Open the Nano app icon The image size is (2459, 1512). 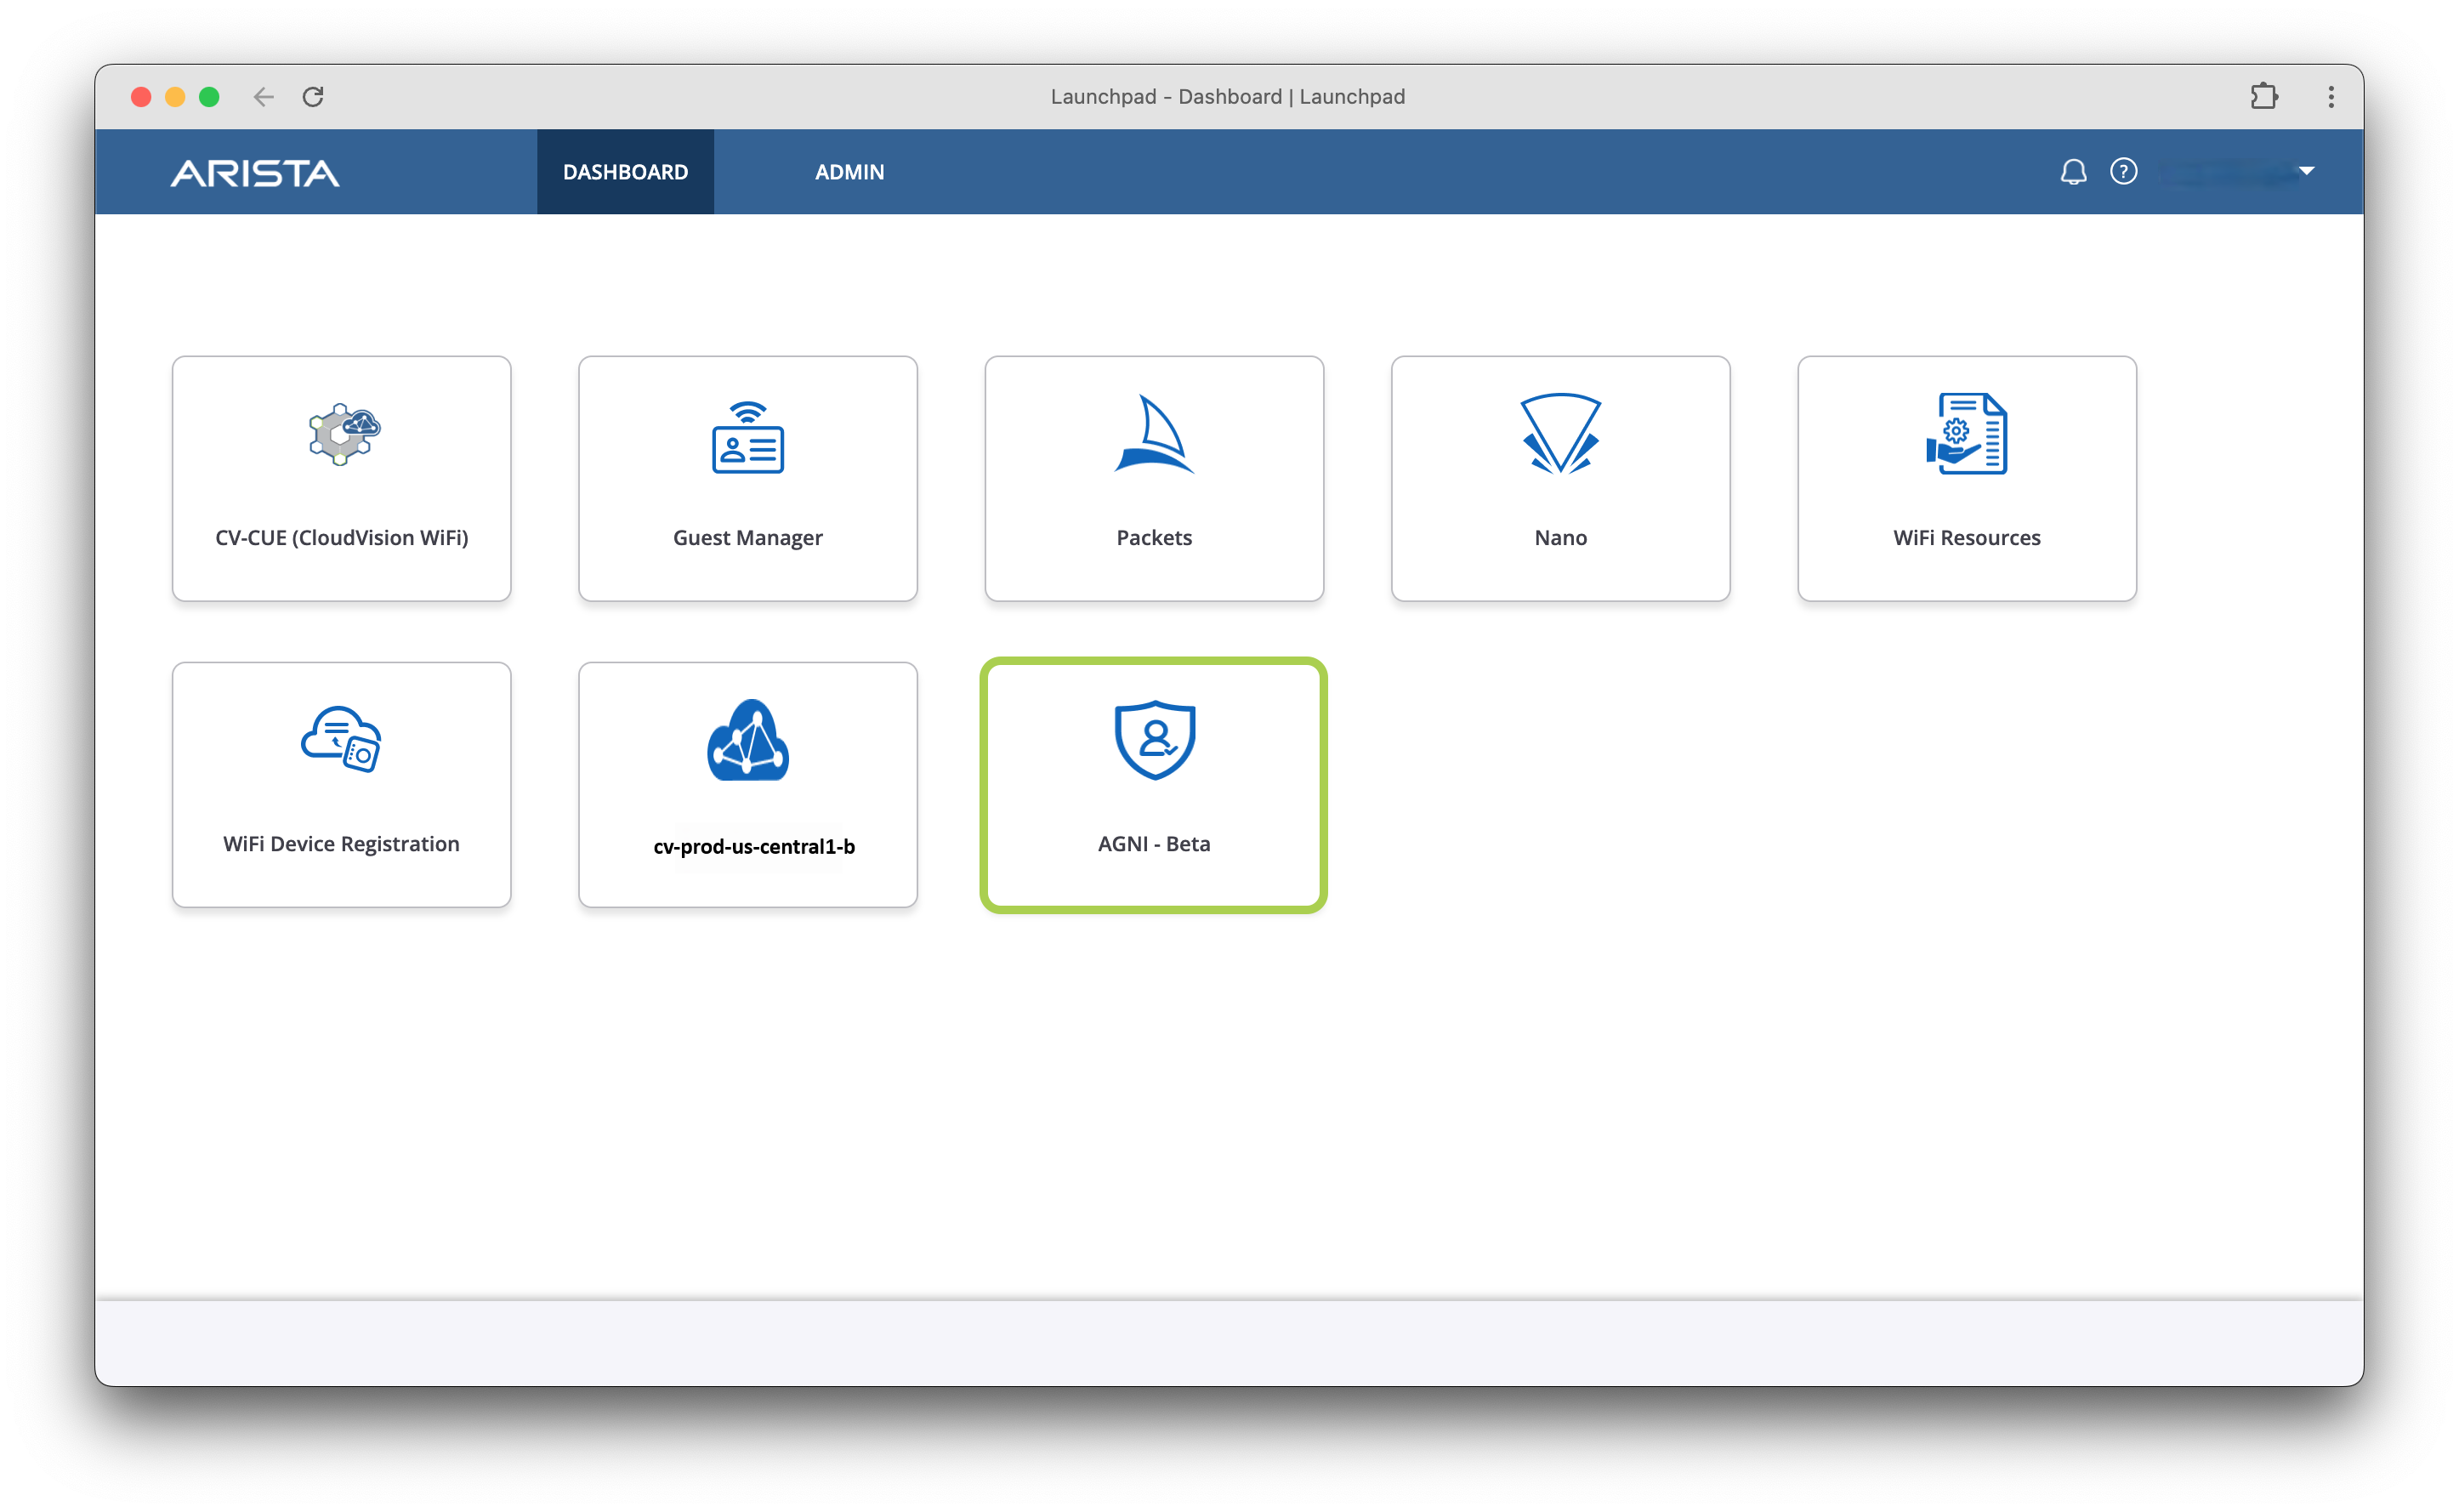click(x=1559, y=434)
